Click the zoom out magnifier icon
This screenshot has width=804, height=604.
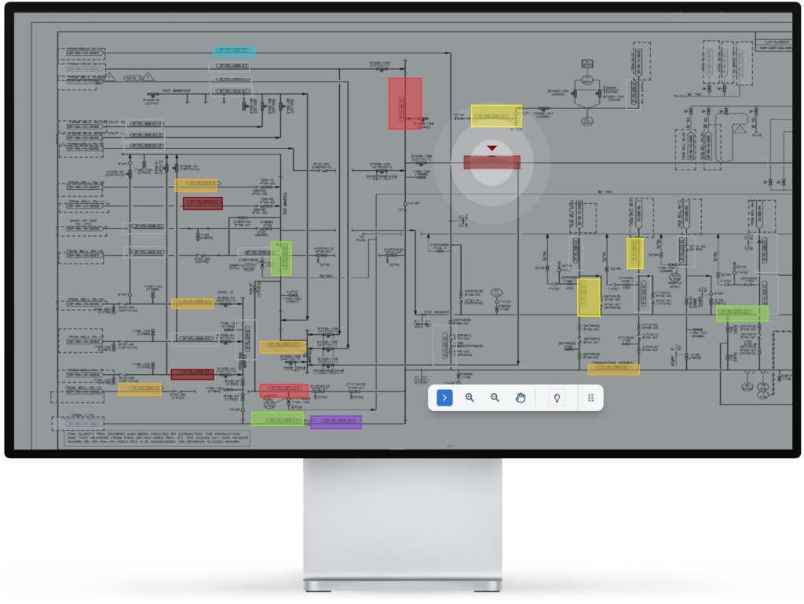495,398
